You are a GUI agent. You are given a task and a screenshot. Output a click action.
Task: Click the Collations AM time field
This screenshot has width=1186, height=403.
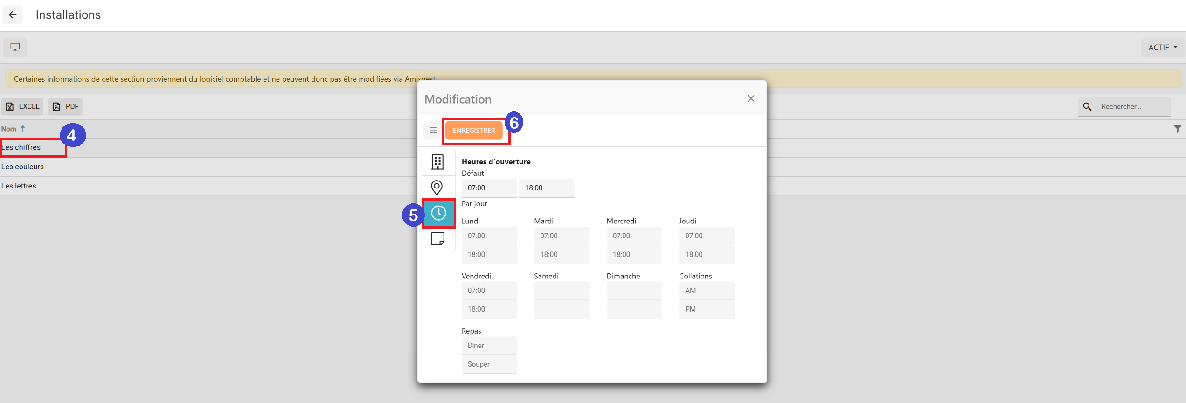706,291
